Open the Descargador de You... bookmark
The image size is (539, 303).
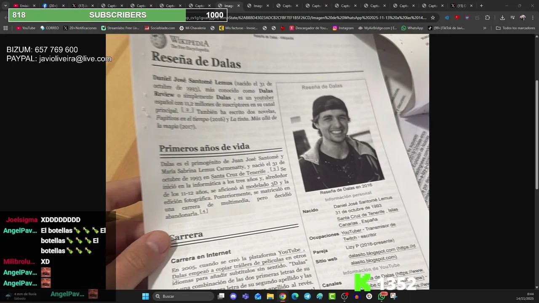(309, 28)
